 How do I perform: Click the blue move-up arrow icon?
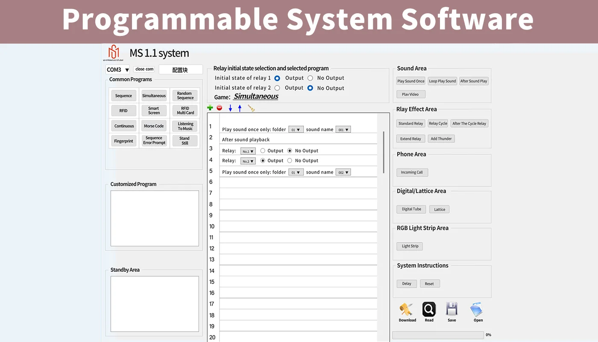click(x=240, y=109)
